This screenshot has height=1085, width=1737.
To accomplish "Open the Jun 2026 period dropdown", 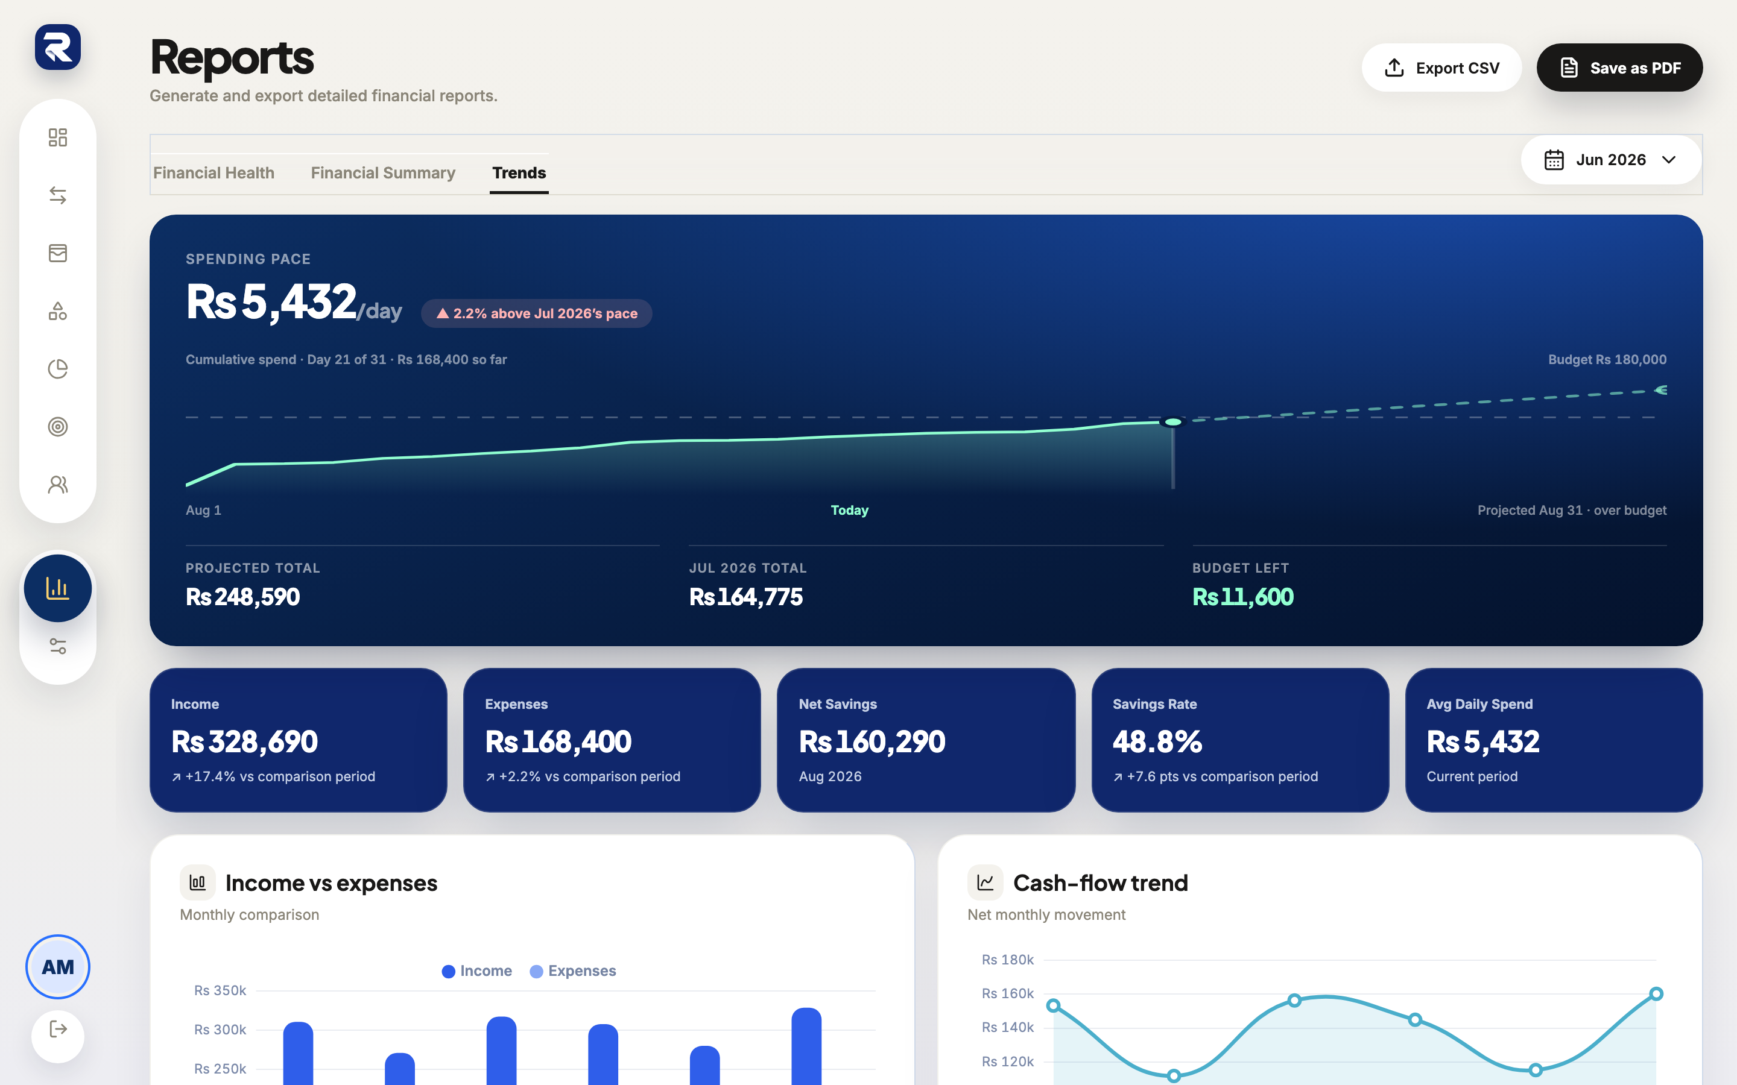I will click(x=1611, y=160).
